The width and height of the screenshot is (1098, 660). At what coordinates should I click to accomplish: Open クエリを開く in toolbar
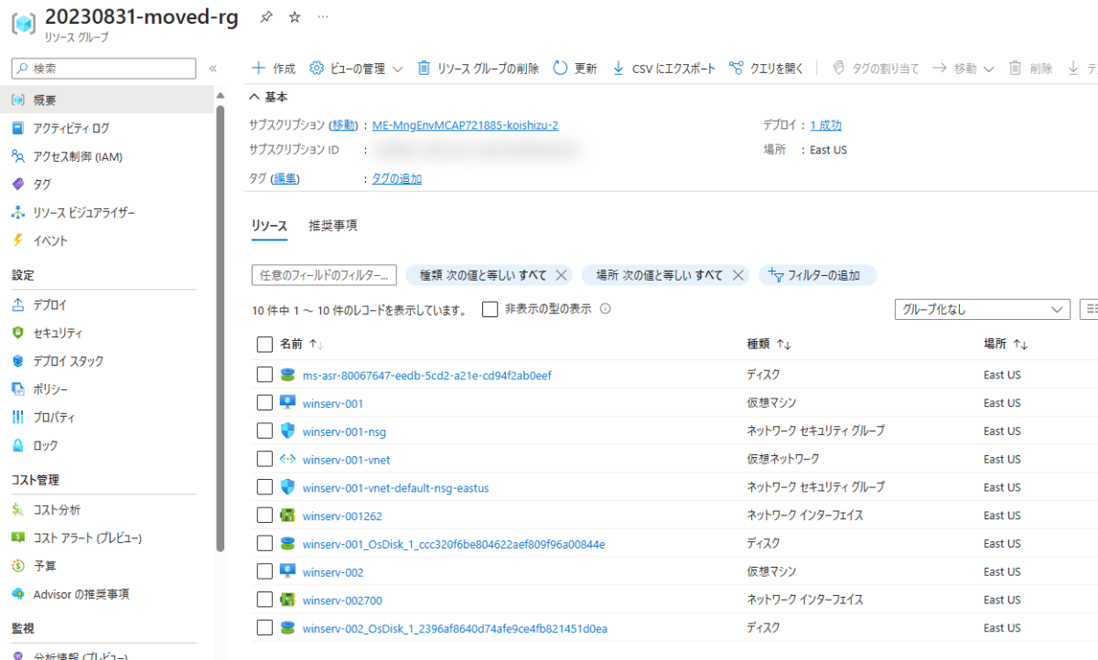tap(767, 69)
